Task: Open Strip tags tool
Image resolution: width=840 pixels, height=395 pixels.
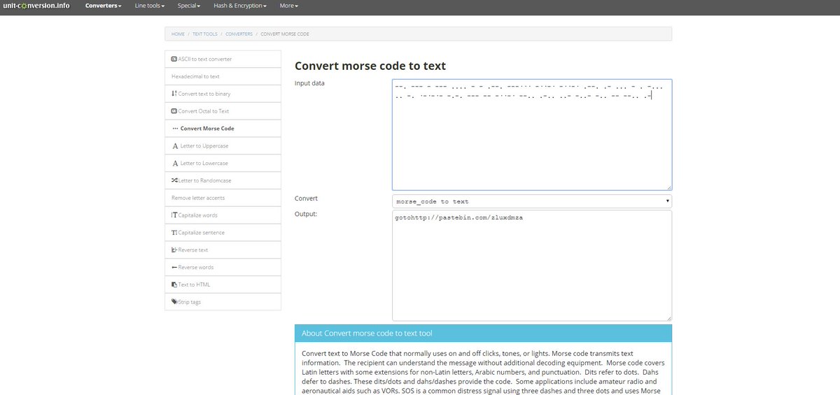Action: click(223, 302)
